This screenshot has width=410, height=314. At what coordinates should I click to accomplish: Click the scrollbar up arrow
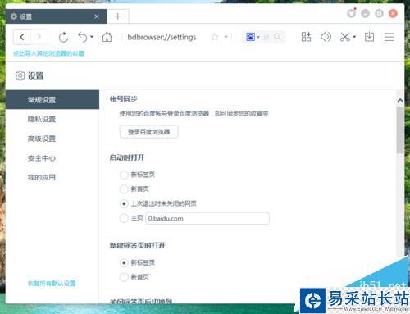click(400, 101)
